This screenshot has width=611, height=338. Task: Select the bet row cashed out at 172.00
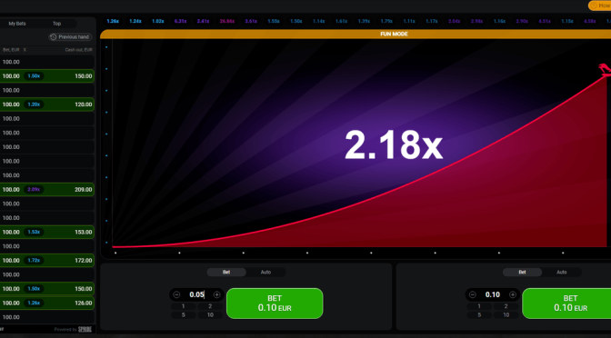[46, 261]
